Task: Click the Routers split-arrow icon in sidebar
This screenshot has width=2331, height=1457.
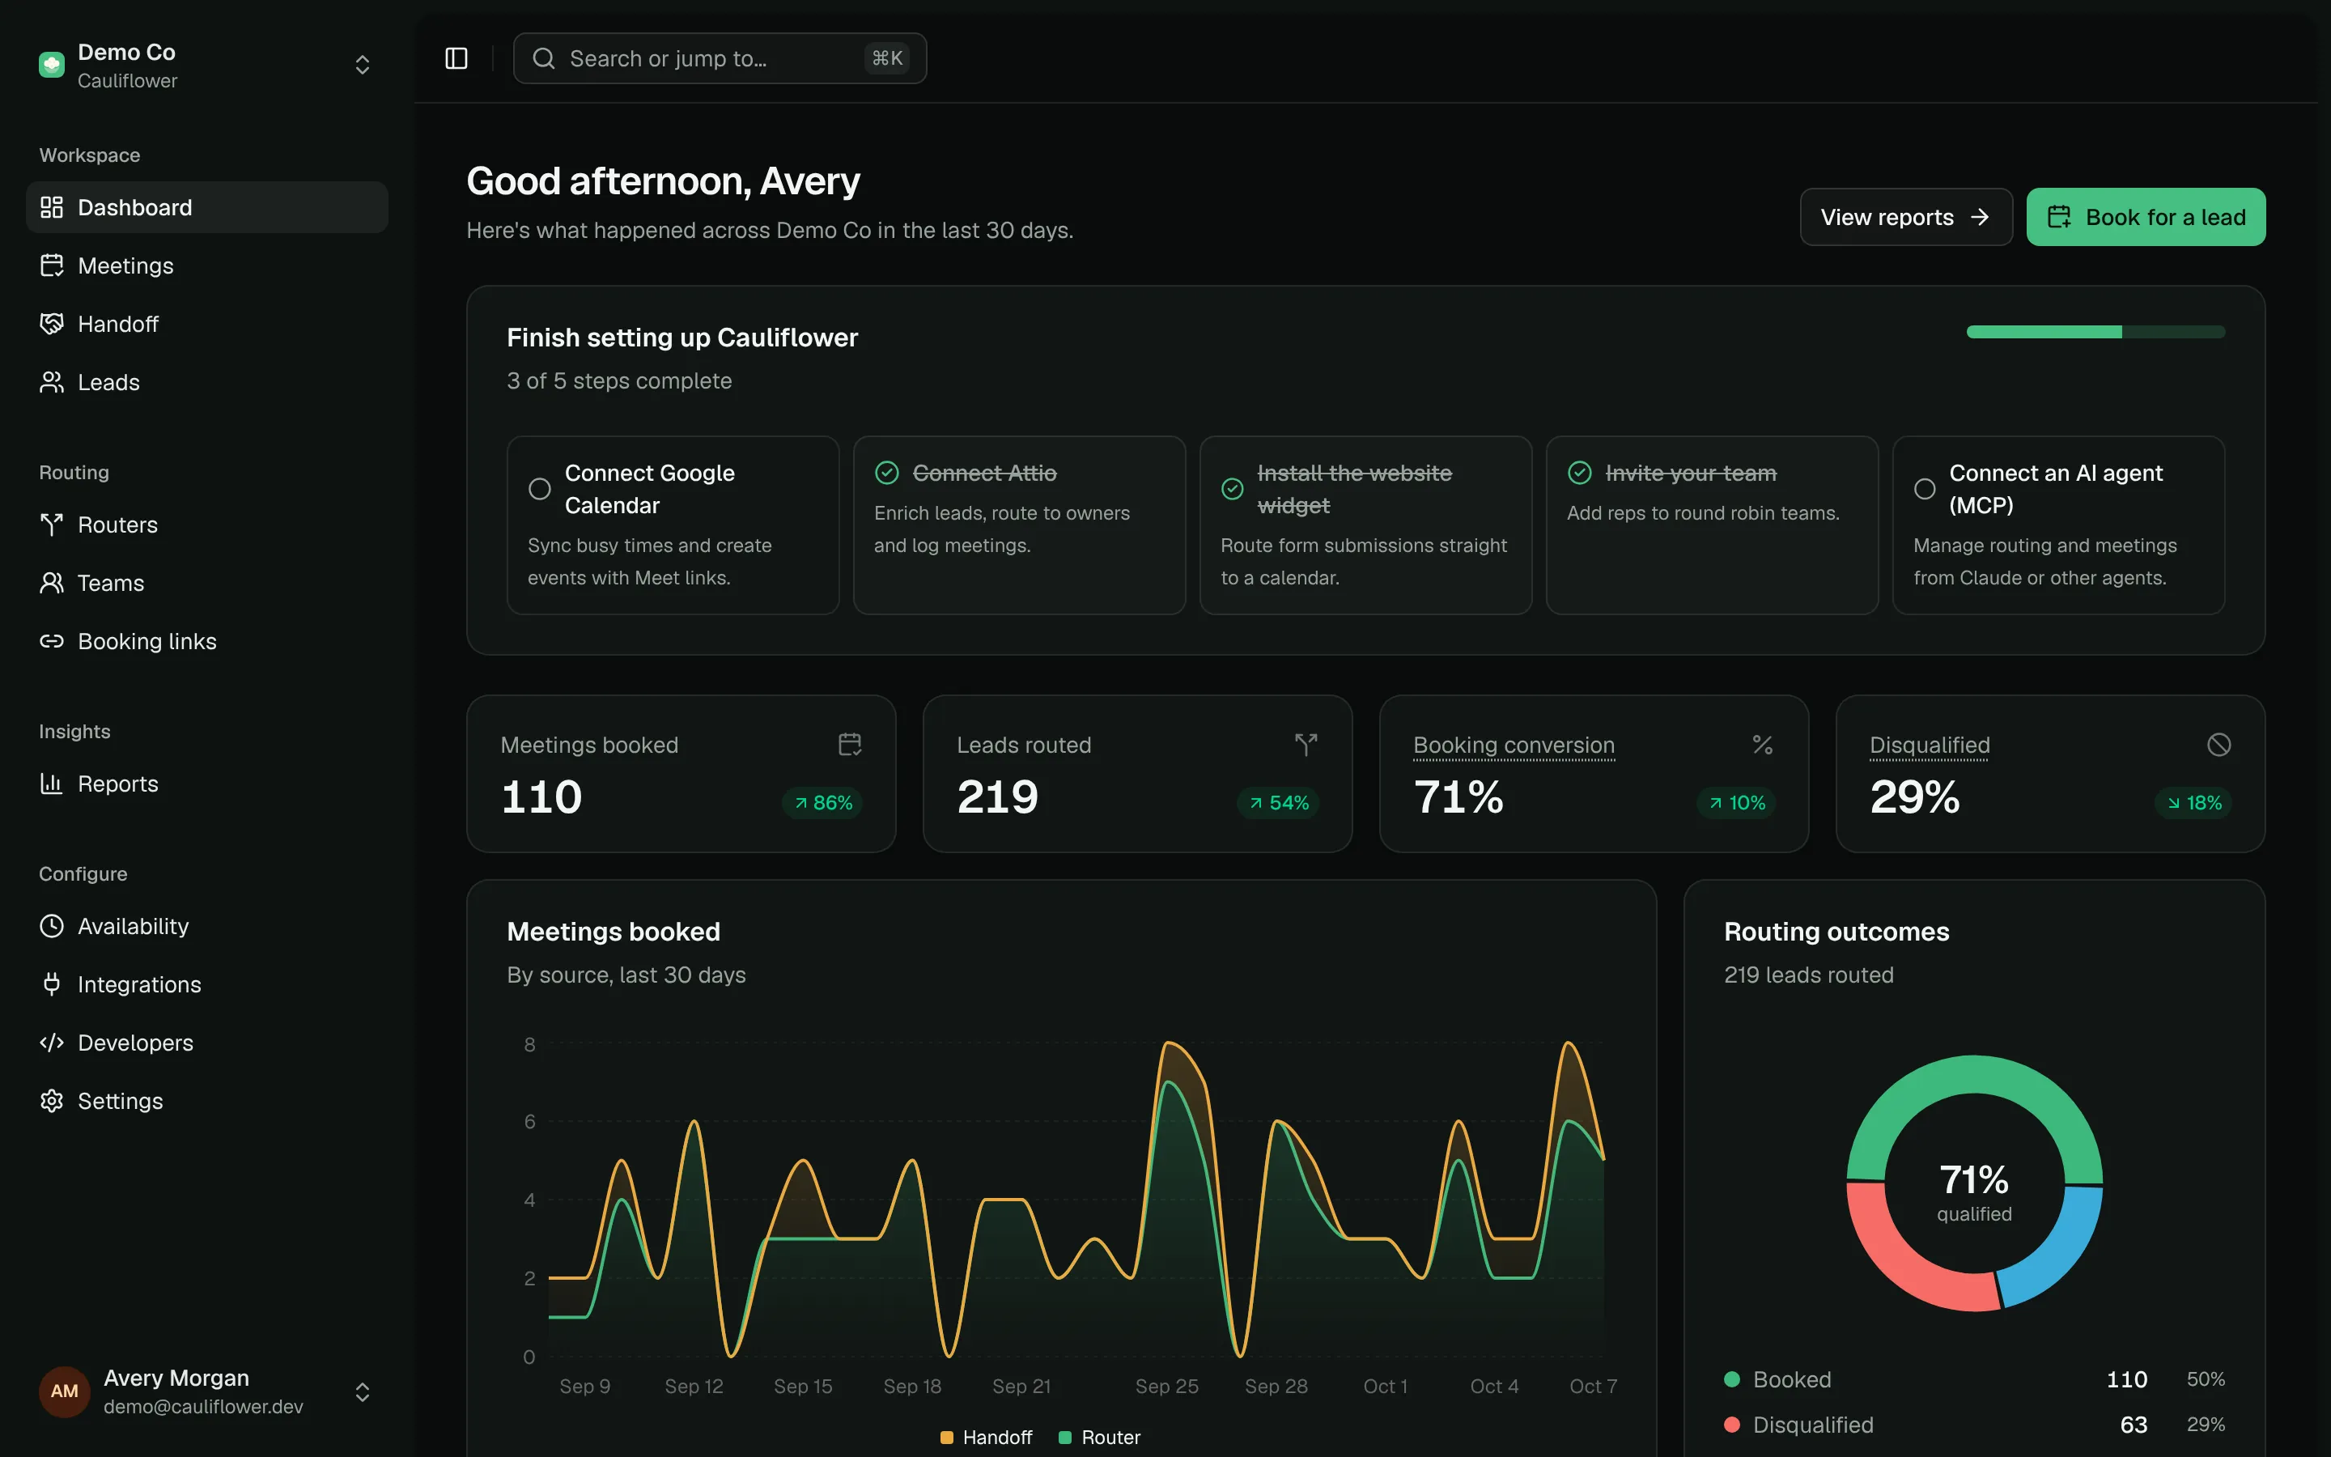Action: pyautogui.click(x=52, y=525)
